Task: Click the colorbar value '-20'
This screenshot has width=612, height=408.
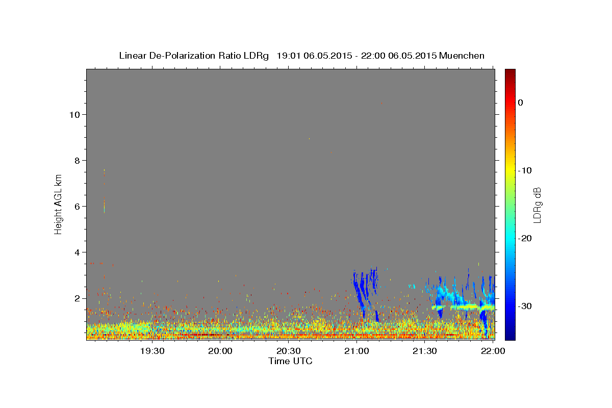Action: [525, 238]
